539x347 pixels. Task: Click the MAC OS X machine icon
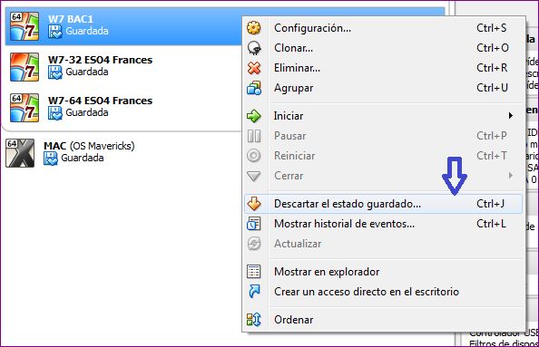pos(20,153)
